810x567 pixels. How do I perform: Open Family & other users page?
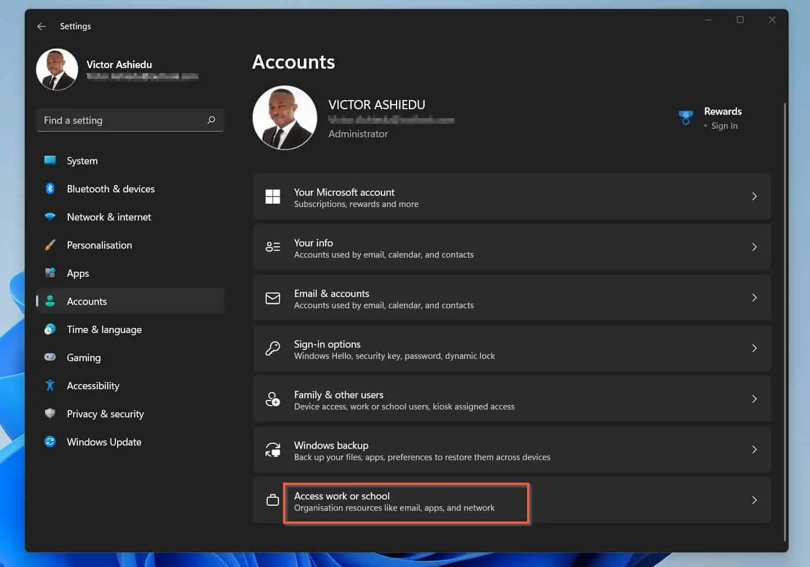pyautogui.click(x=512, y=399)
